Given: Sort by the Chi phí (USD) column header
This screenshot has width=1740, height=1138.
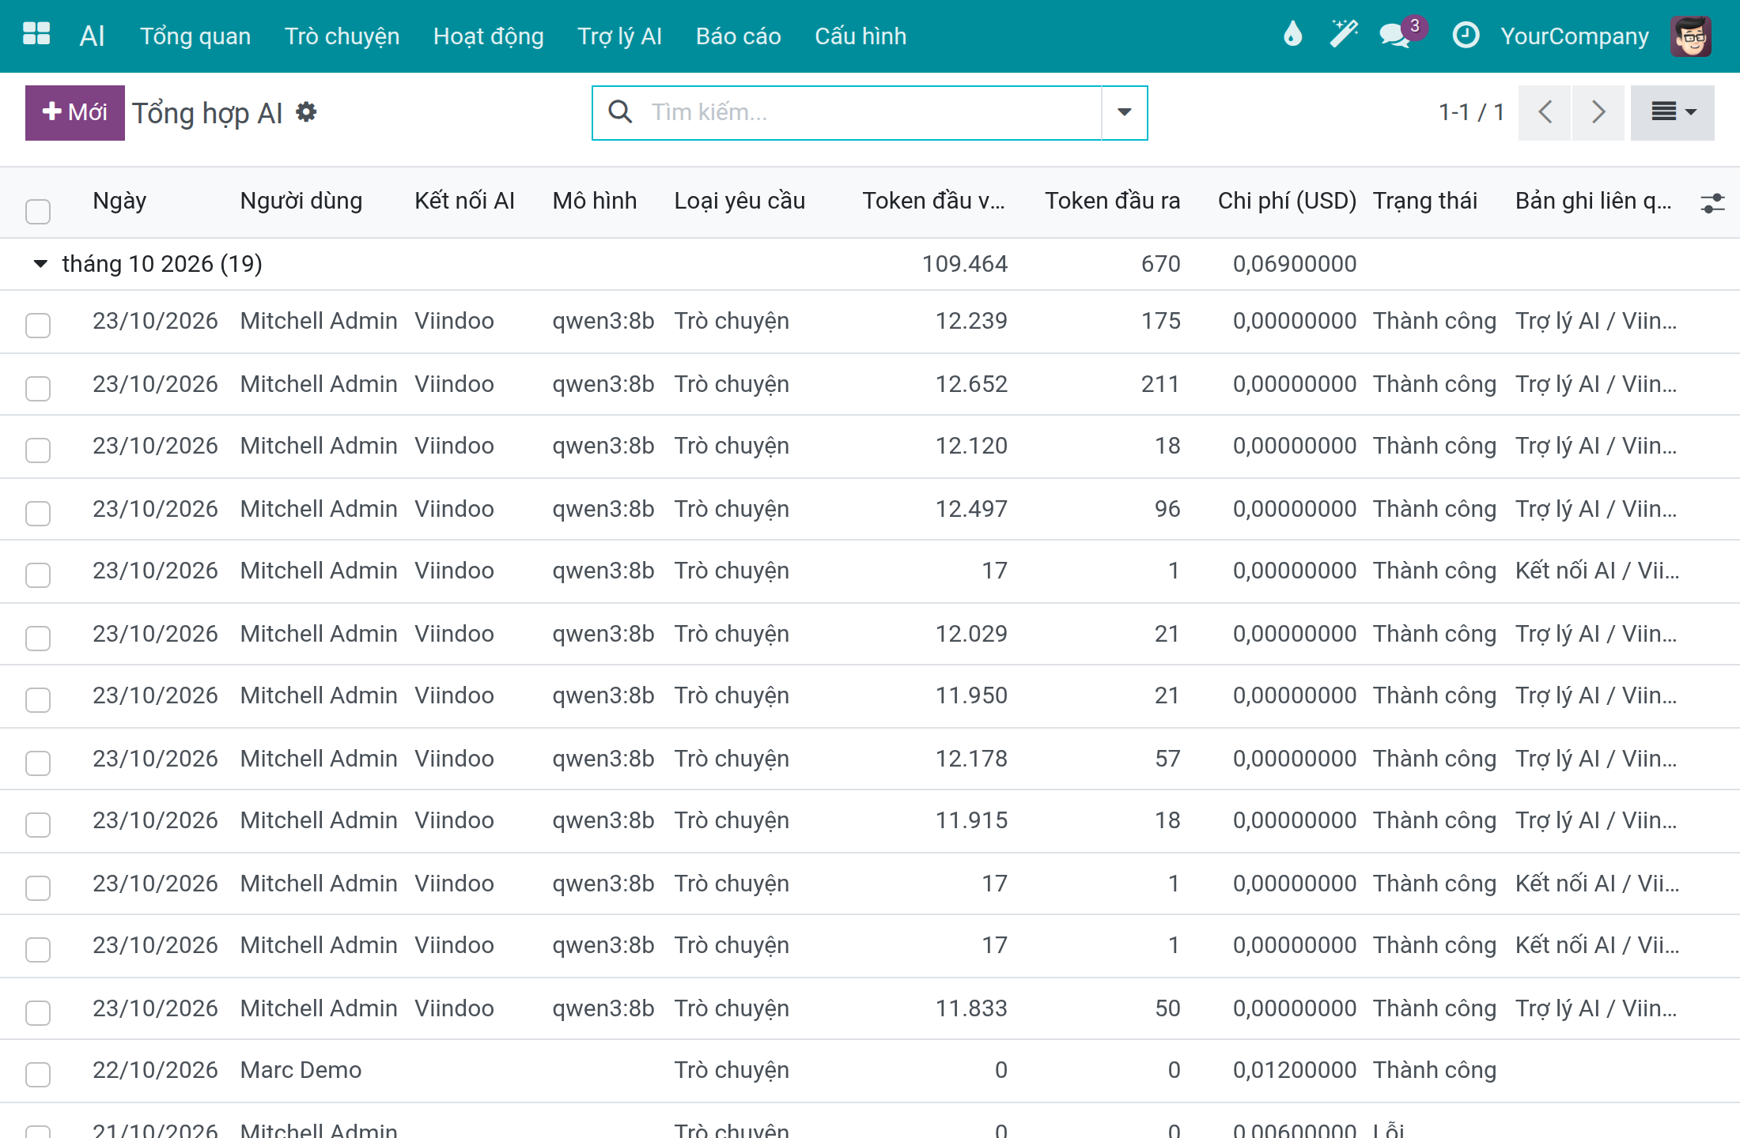Looking at the screenshot, I should 1287,201.
